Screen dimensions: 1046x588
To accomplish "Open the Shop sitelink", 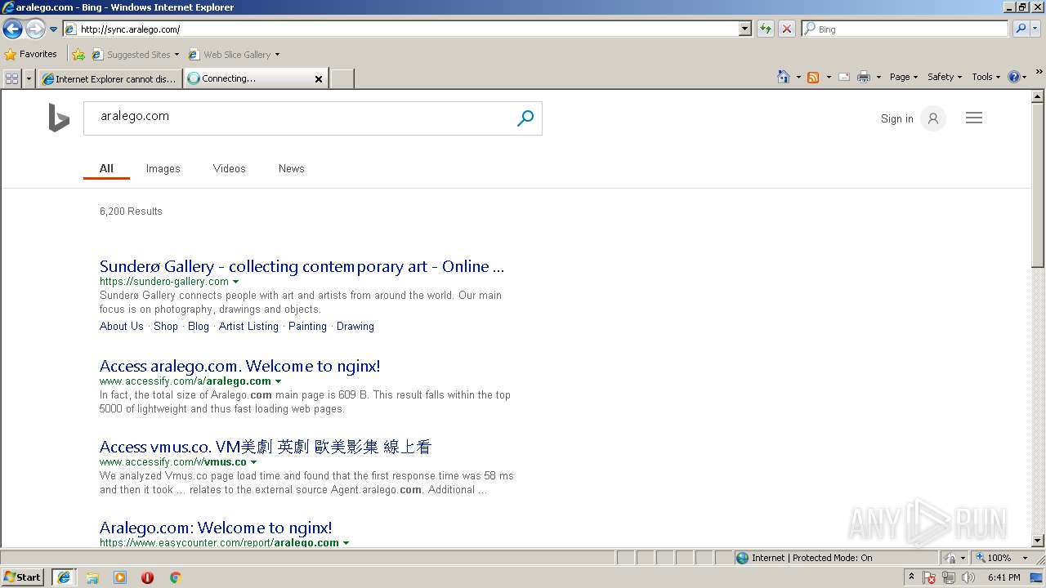I will 166,326.
